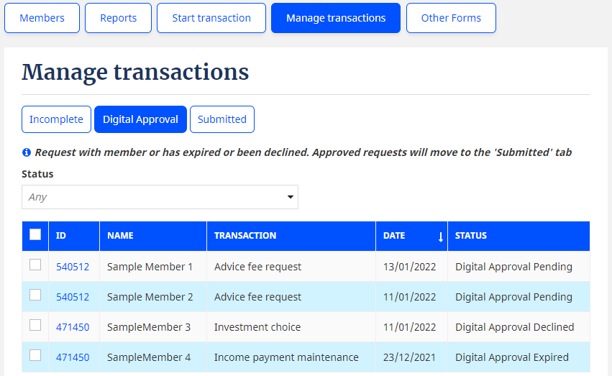Click the Status column header
Viewport: 612px width, 376px height.
471,236
